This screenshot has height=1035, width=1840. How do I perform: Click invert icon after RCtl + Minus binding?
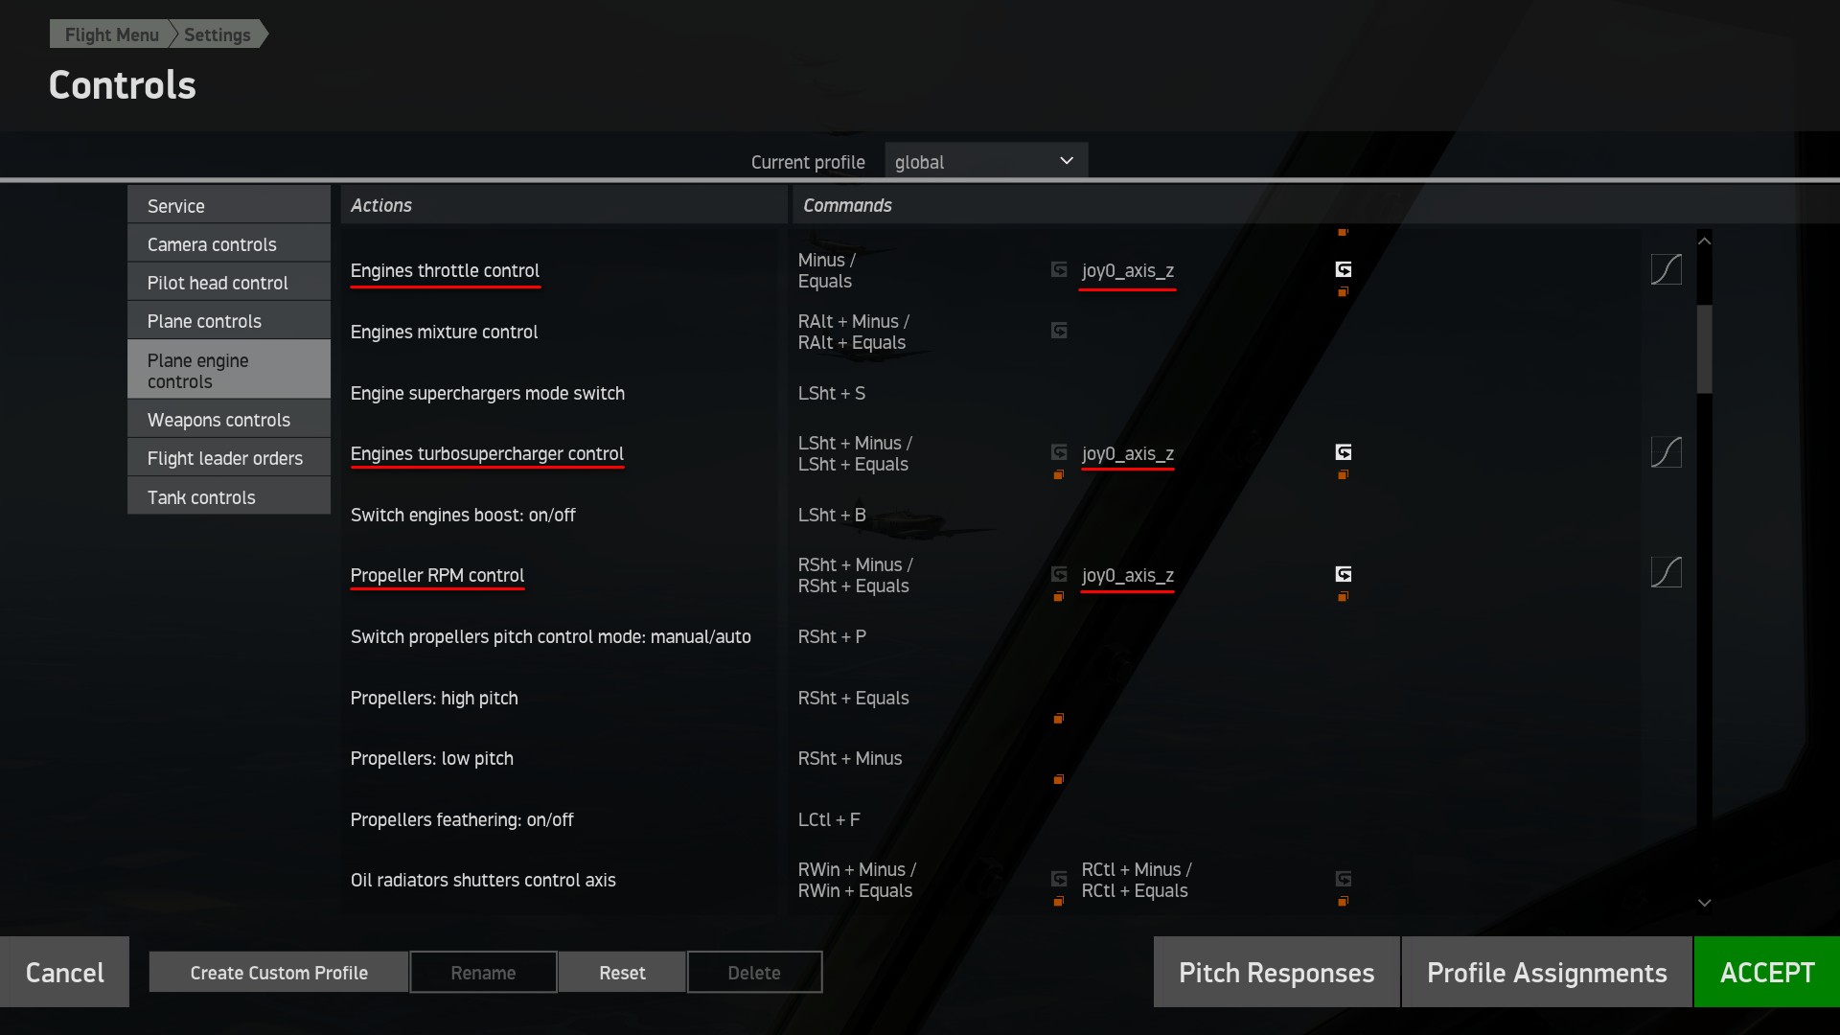(1344, 879)
